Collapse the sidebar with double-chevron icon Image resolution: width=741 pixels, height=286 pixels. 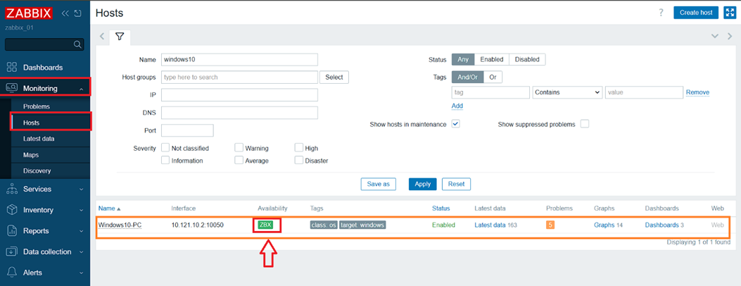65,13
